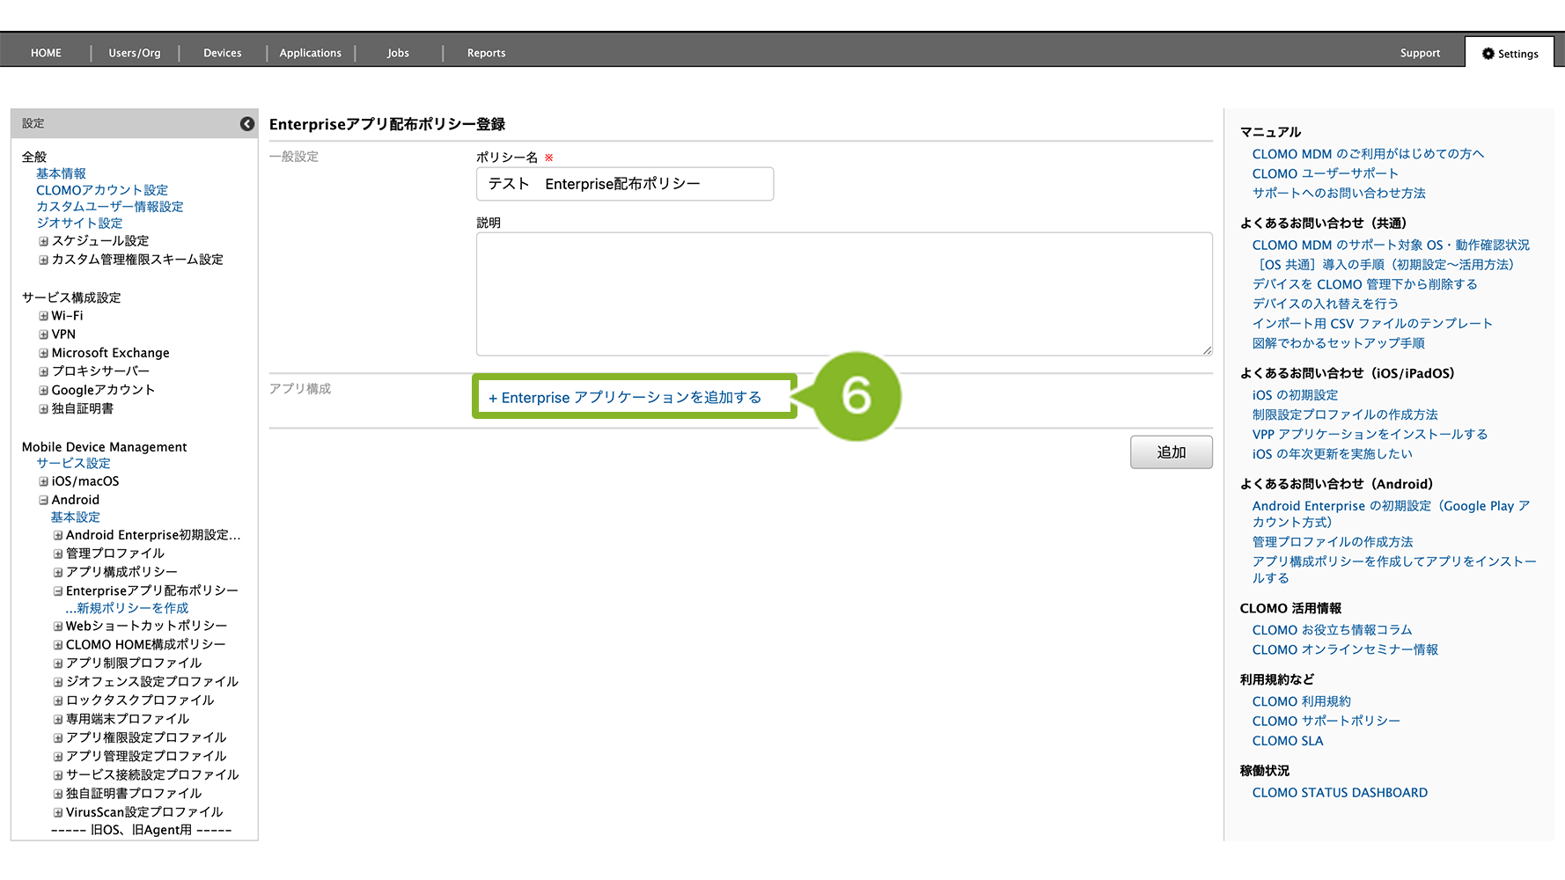Expand the Googleアカウント node
The image size is (1565, 880).
[x=43, y=390]
